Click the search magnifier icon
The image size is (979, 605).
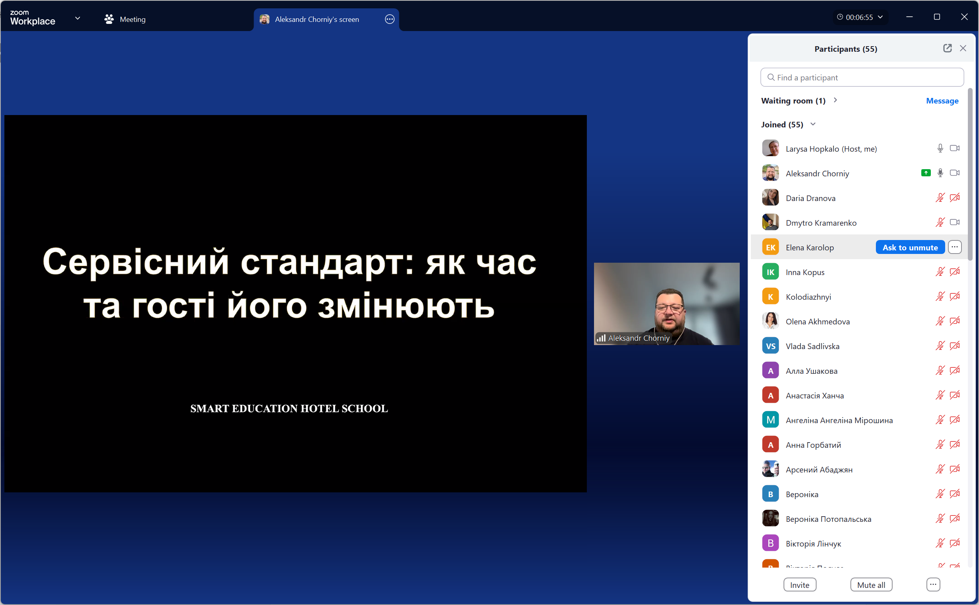tap(771, 78)
